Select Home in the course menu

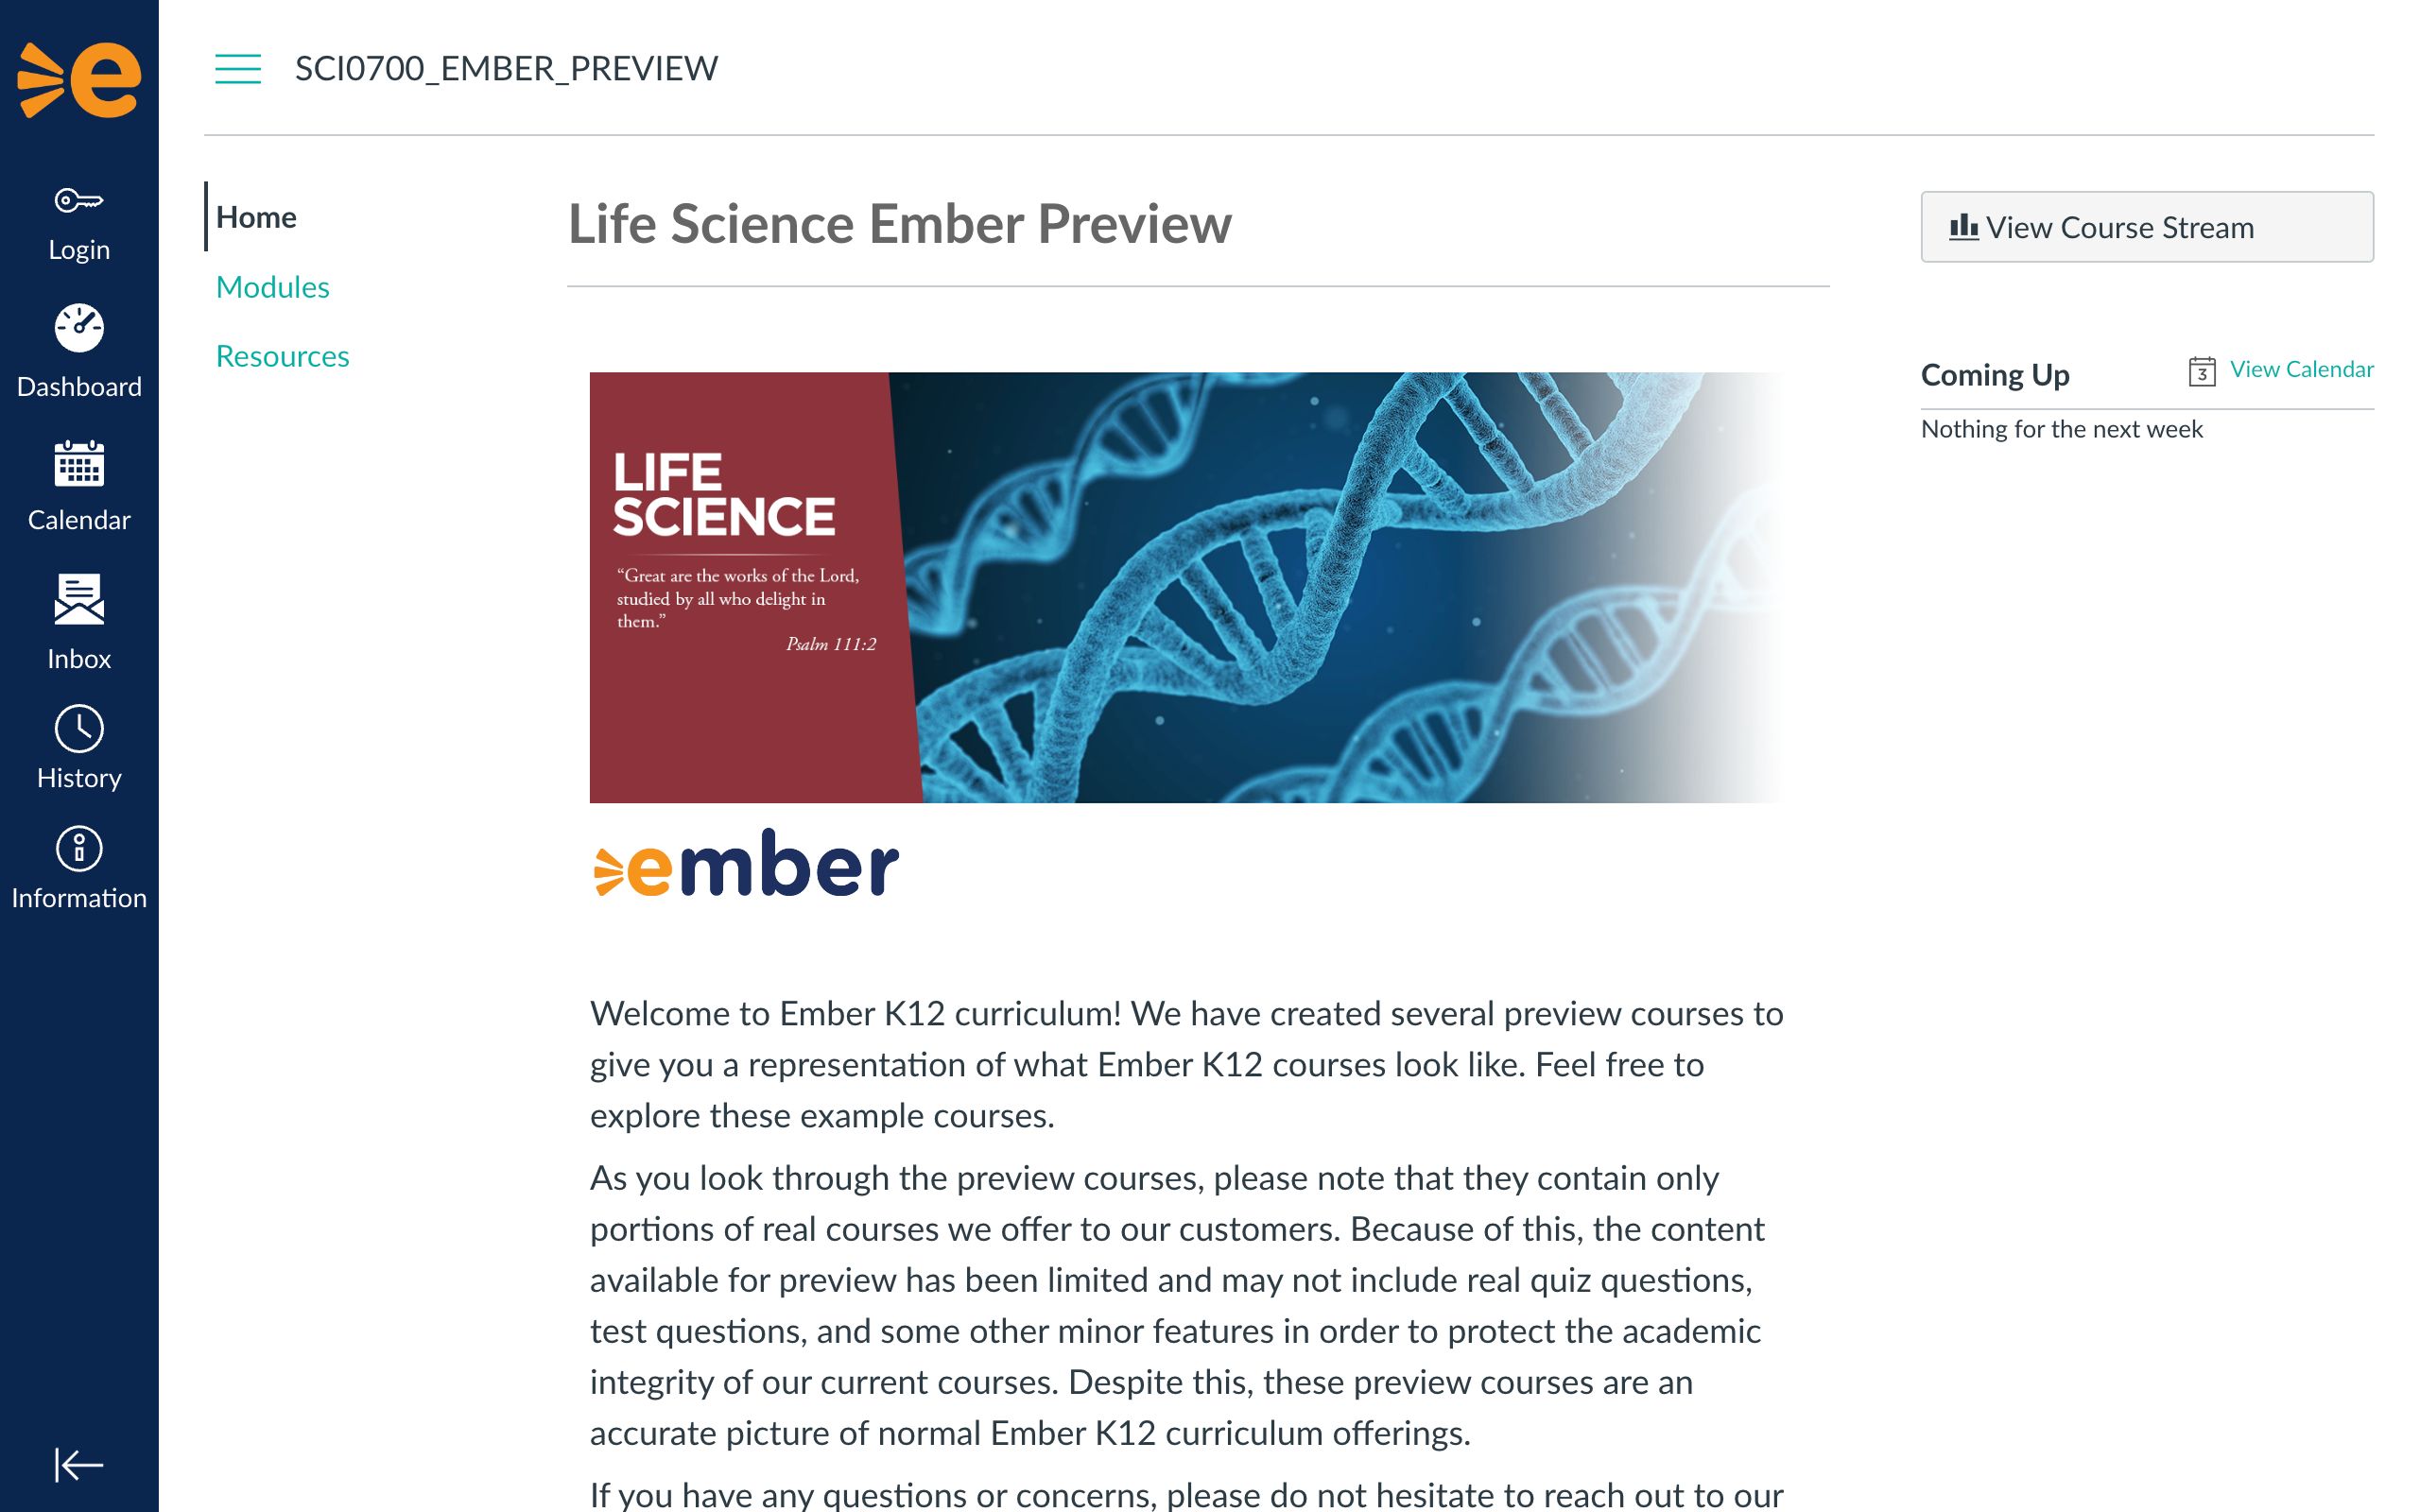coord(256,217)
